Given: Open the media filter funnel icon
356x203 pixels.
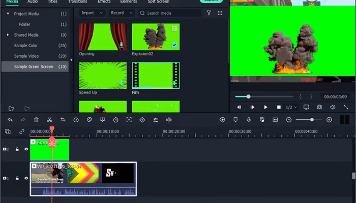Looking at the screenshot, I should (209, 13).
